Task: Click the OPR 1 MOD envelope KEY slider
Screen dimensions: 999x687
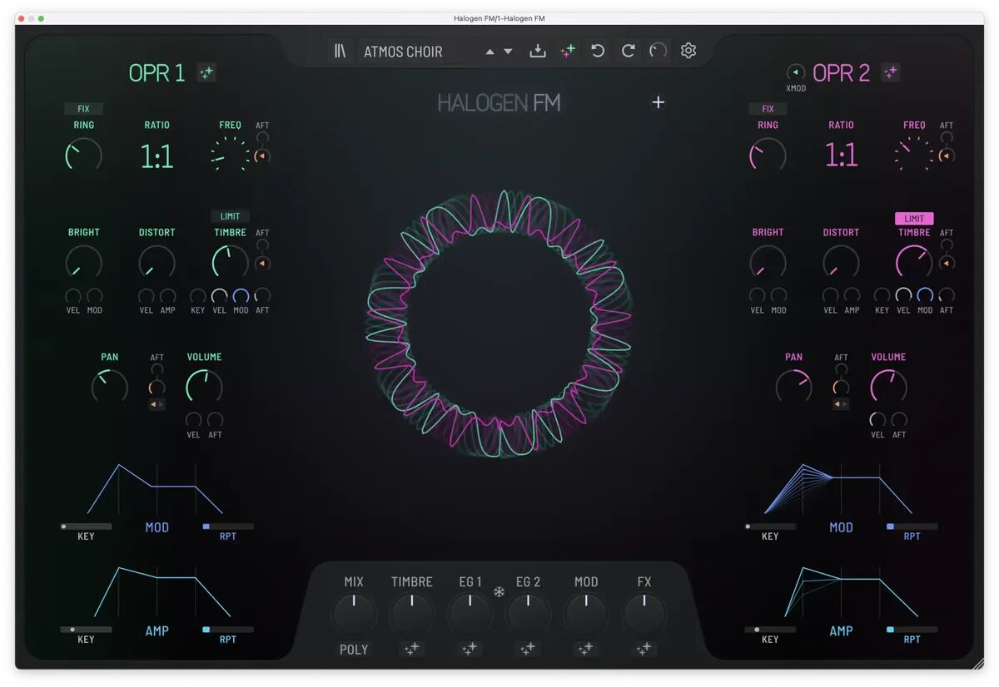Action: pos(86,526)
